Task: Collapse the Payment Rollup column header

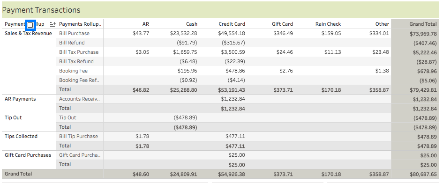Action: pyautogui.click(x=30, y=25)
